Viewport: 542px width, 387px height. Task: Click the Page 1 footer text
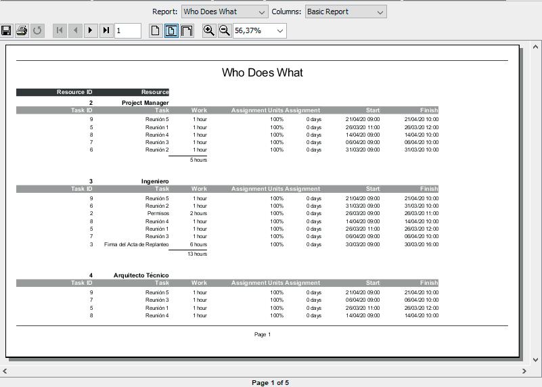[263, 334]
